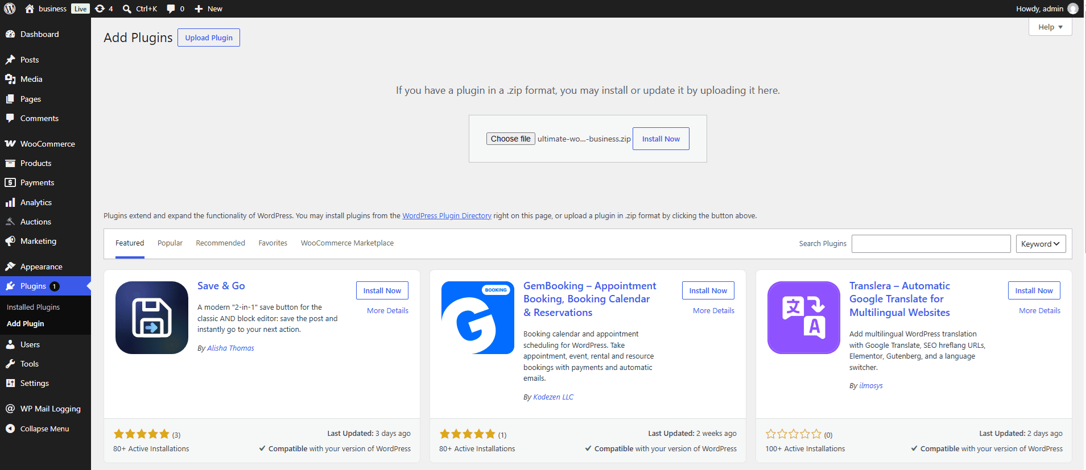Viewport: 1086px width, 470px height.
Task: Open Installed Plugins submenu item
Action: coord(33,307)
